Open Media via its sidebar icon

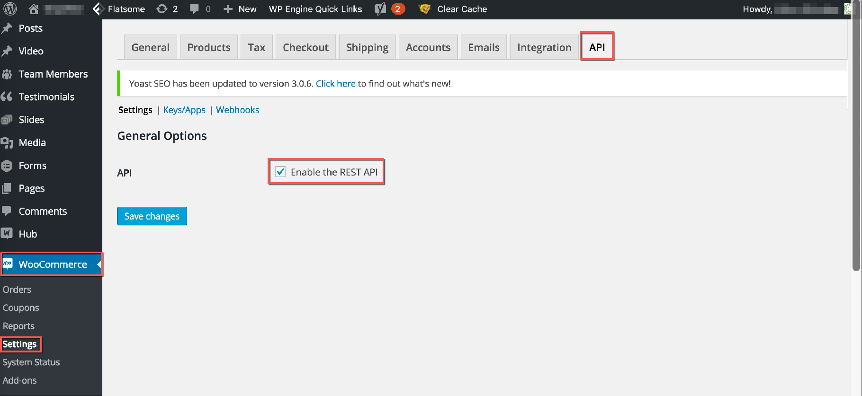7,143
